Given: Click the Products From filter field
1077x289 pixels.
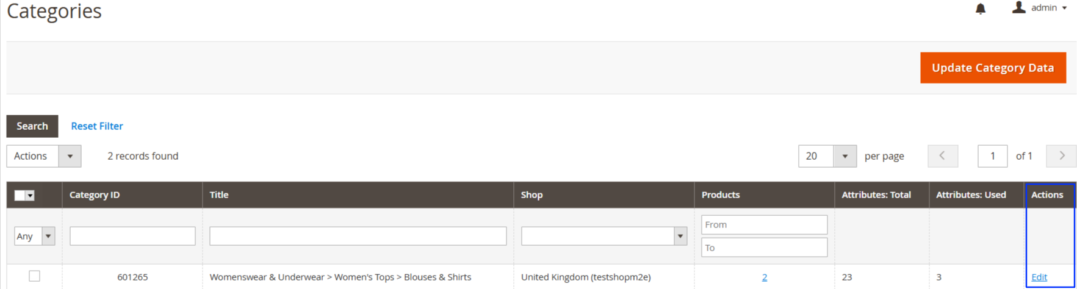Looking at the screenshot, I should pyautogui.click(x=764, y=224).
